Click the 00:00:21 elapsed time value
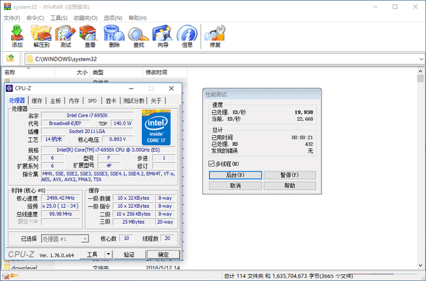This screenshot has height=281, width=426. [302, 138]
